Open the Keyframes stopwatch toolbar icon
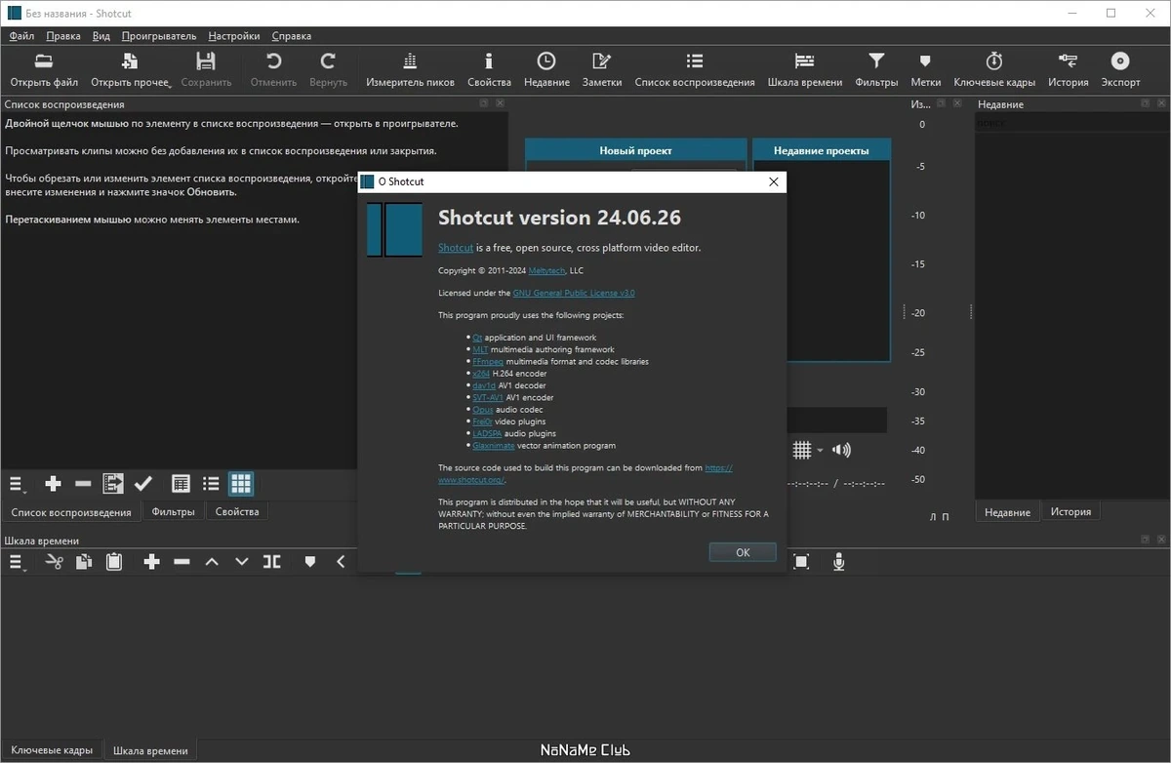Image resolution: width=1171 pixels, height=763 pixels. coord(994,61)
